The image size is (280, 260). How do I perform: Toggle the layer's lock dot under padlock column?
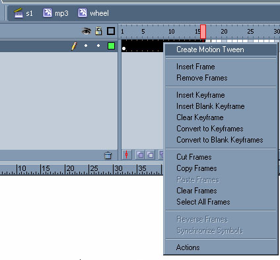(98, 46)
